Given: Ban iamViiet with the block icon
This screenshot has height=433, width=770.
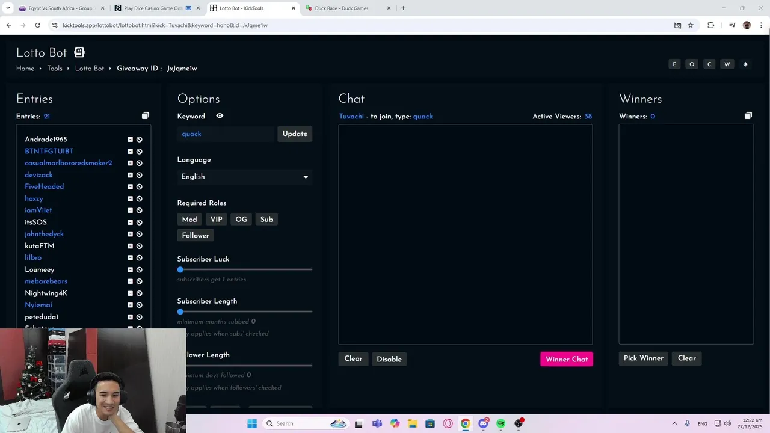Looking at the screenshot, I should pyautogui.click(x=139, y=210).
